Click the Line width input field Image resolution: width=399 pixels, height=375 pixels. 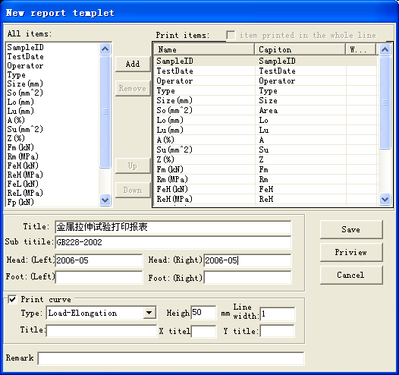coord(277,314)
